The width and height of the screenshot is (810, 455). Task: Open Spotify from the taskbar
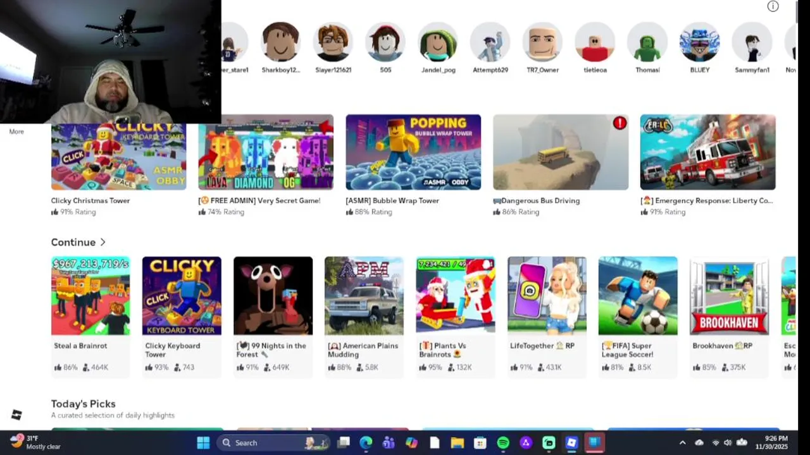(x=503, y=442)
